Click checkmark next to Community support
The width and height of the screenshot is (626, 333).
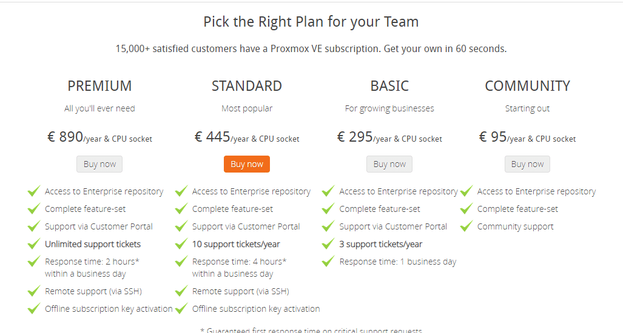tap(466, 226)
